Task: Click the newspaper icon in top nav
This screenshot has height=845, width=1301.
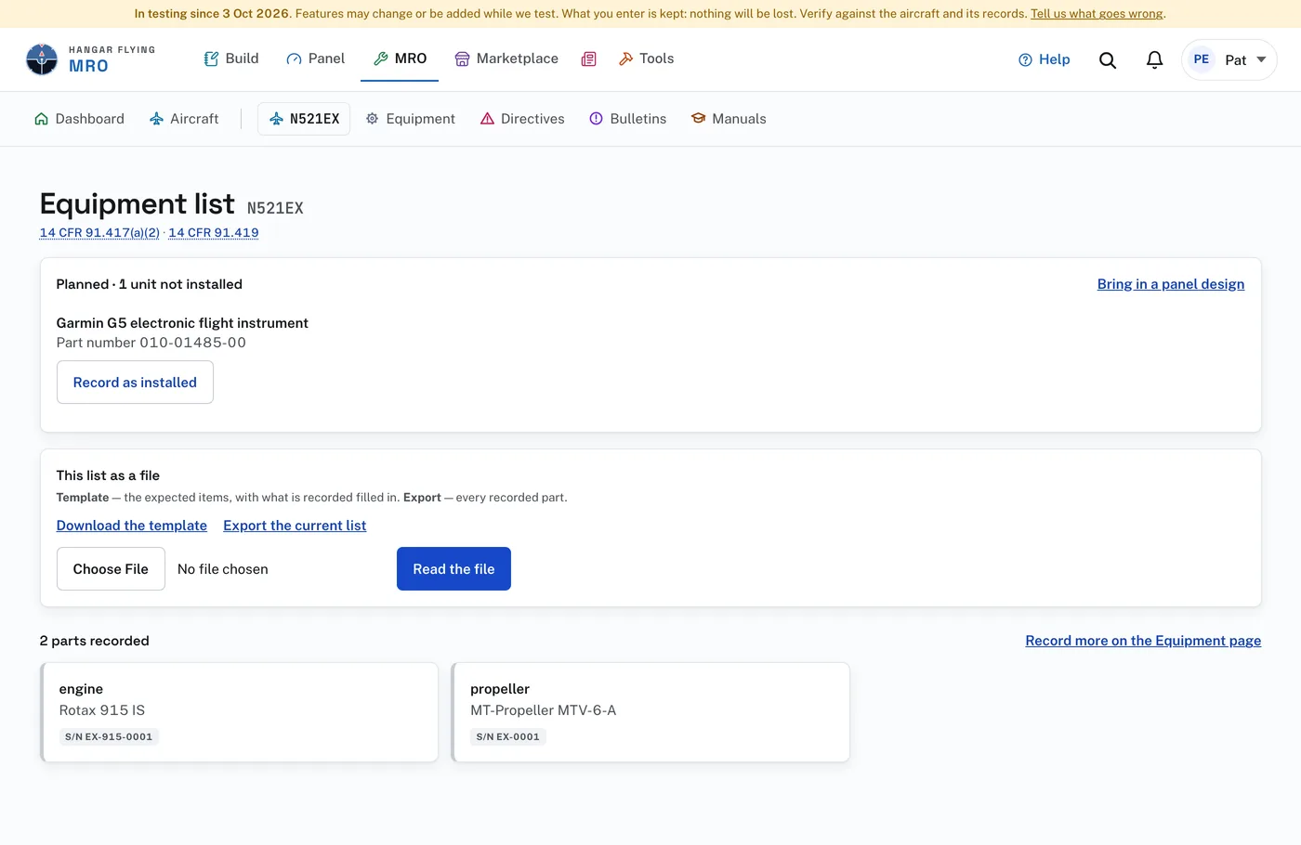Action: coord(588,58)
